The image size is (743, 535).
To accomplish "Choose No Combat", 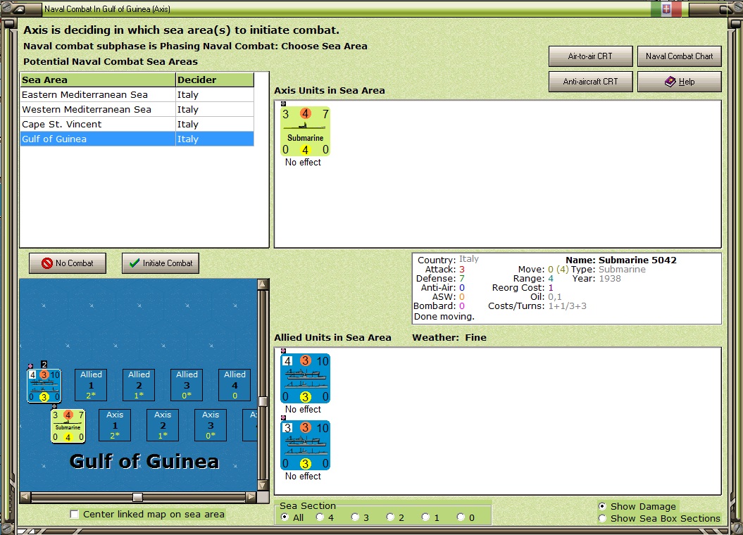I will pos(68,263).
